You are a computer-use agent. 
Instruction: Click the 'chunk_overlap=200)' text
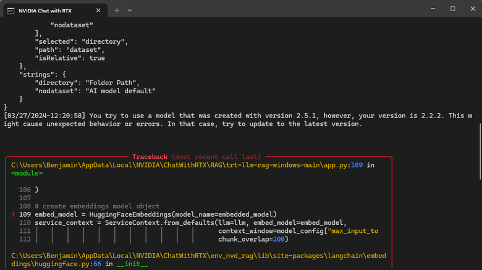tap(253, 239)
